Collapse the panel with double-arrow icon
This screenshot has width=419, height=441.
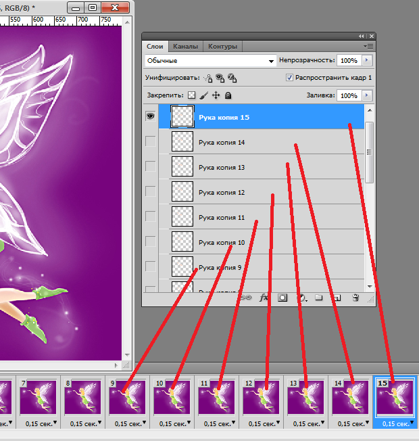tap(361, 36)
